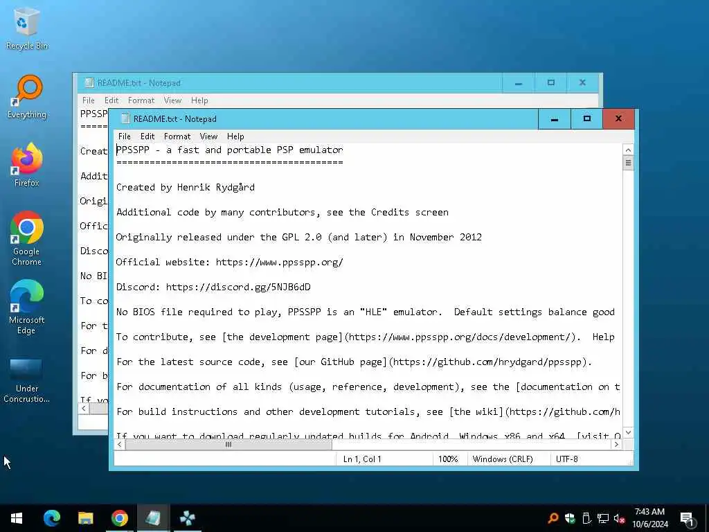Close the back Notepad window
Viewport: 709px width, 532px height.
(582, 83)
